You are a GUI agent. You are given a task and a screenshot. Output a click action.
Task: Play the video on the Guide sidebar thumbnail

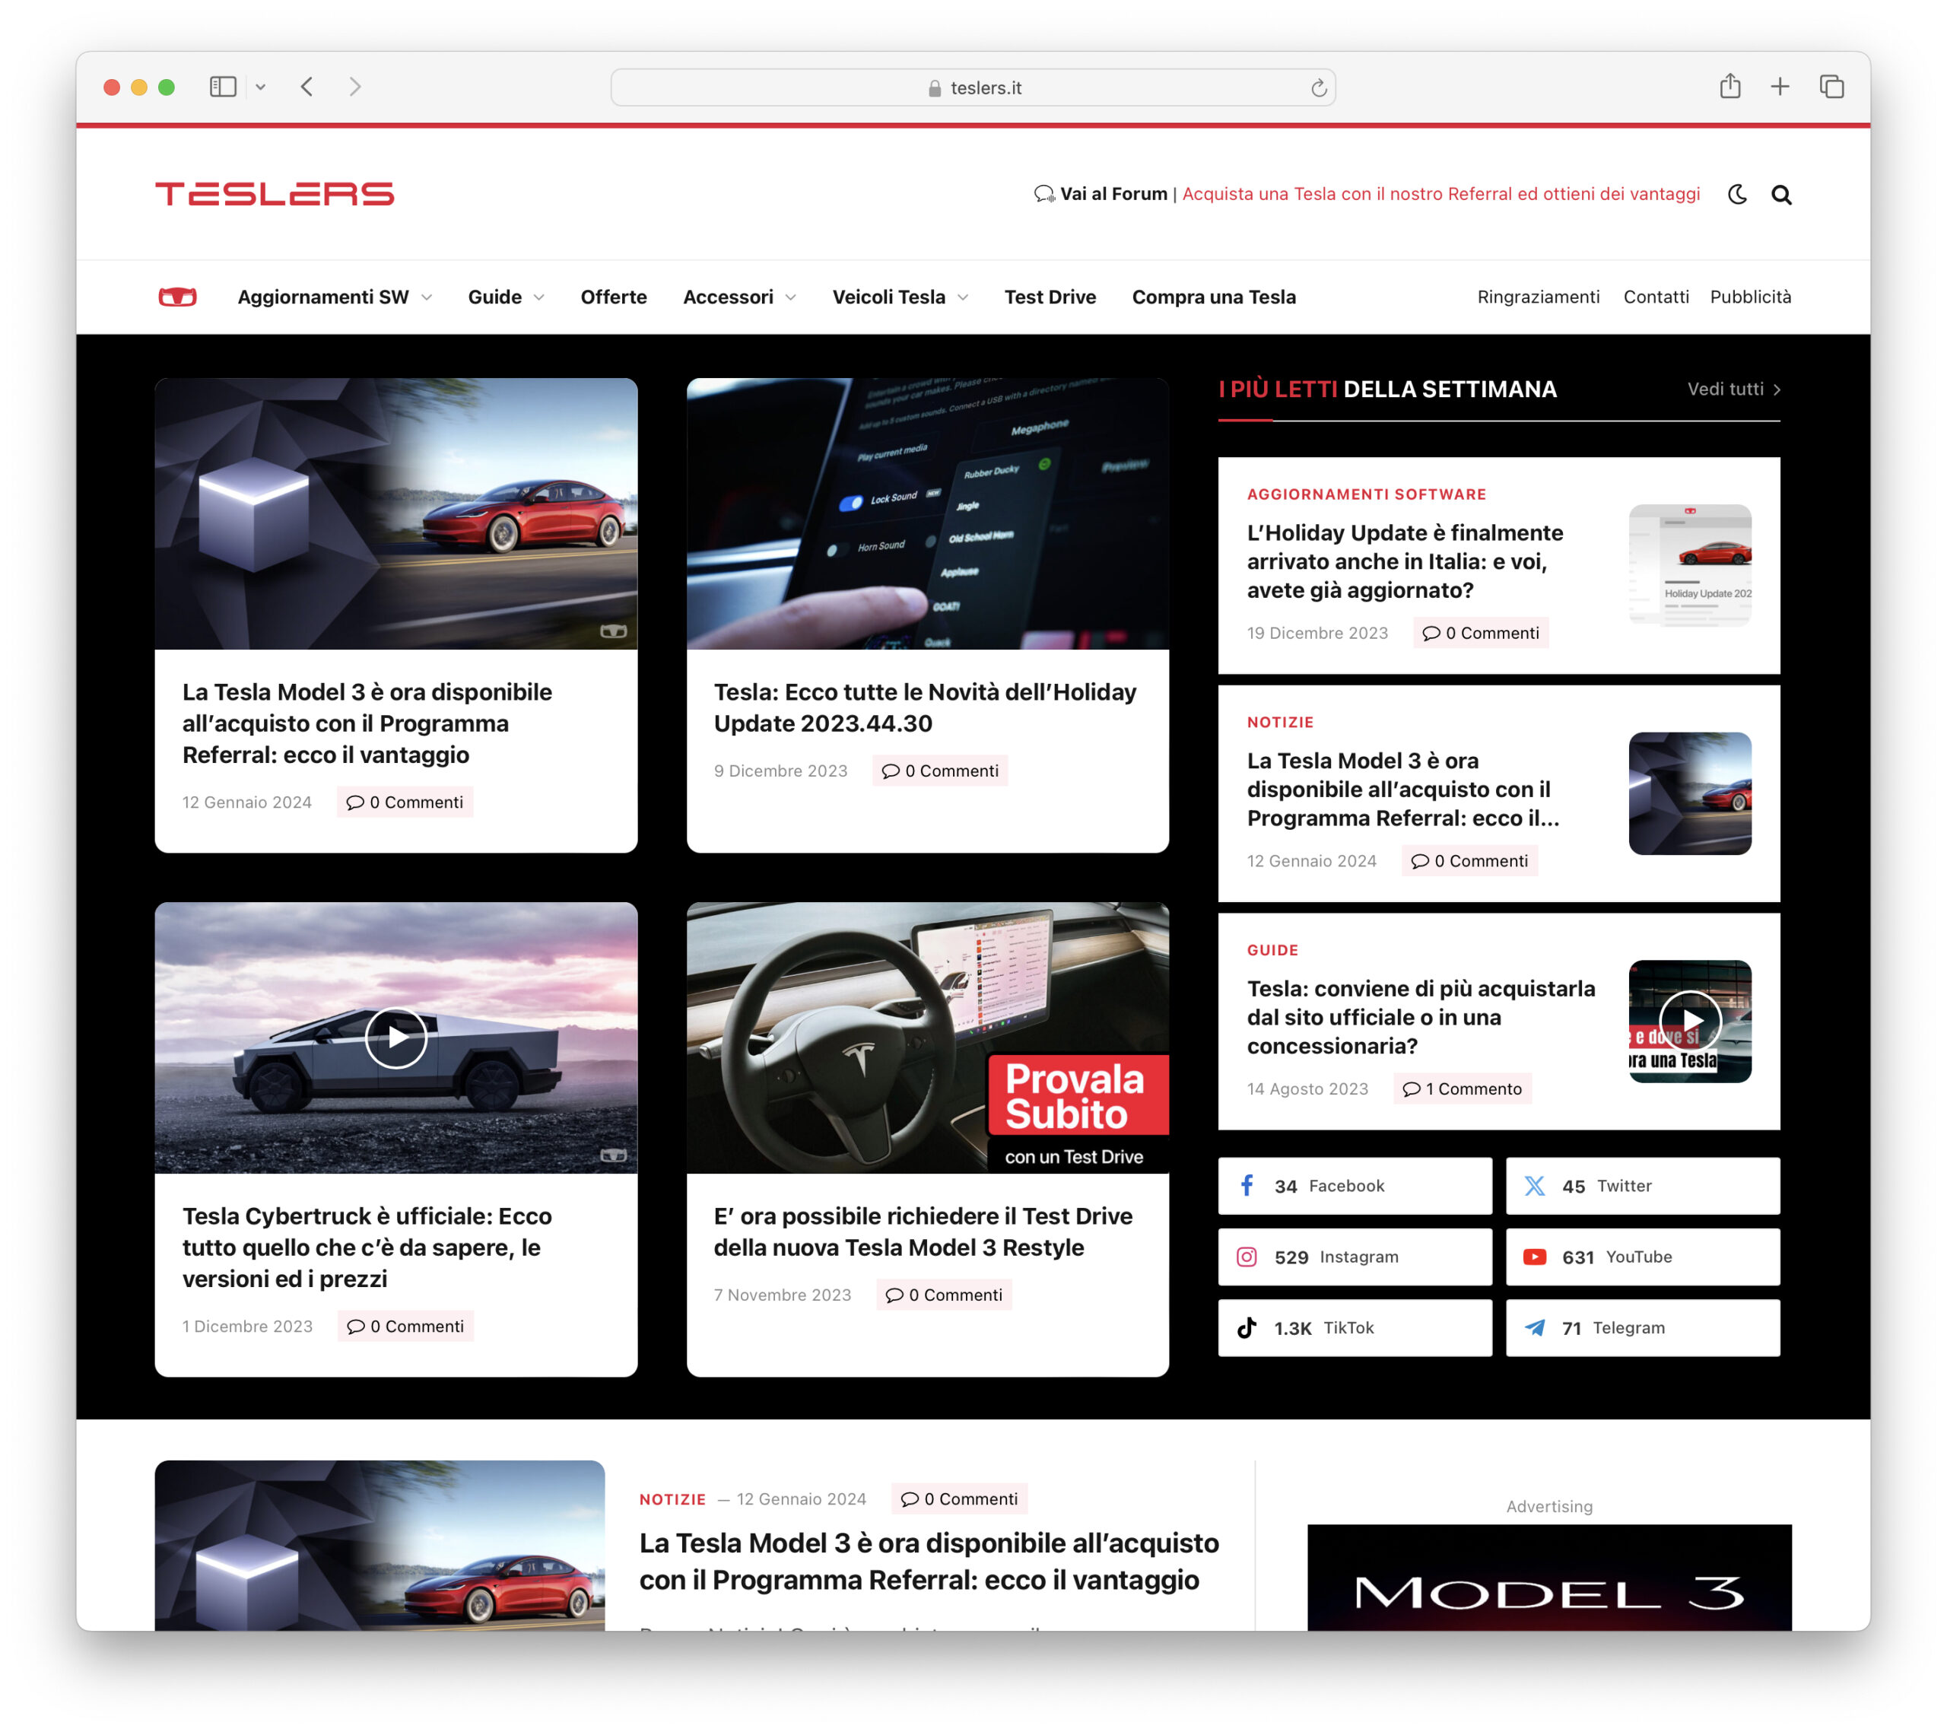pyautogui.click(x=1689, y=1020)
